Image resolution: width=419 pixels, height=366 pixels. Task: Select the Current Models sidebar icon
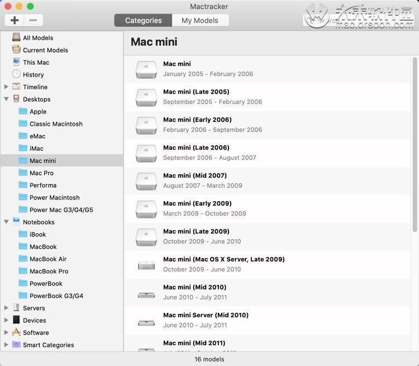(x=16, y=50)
